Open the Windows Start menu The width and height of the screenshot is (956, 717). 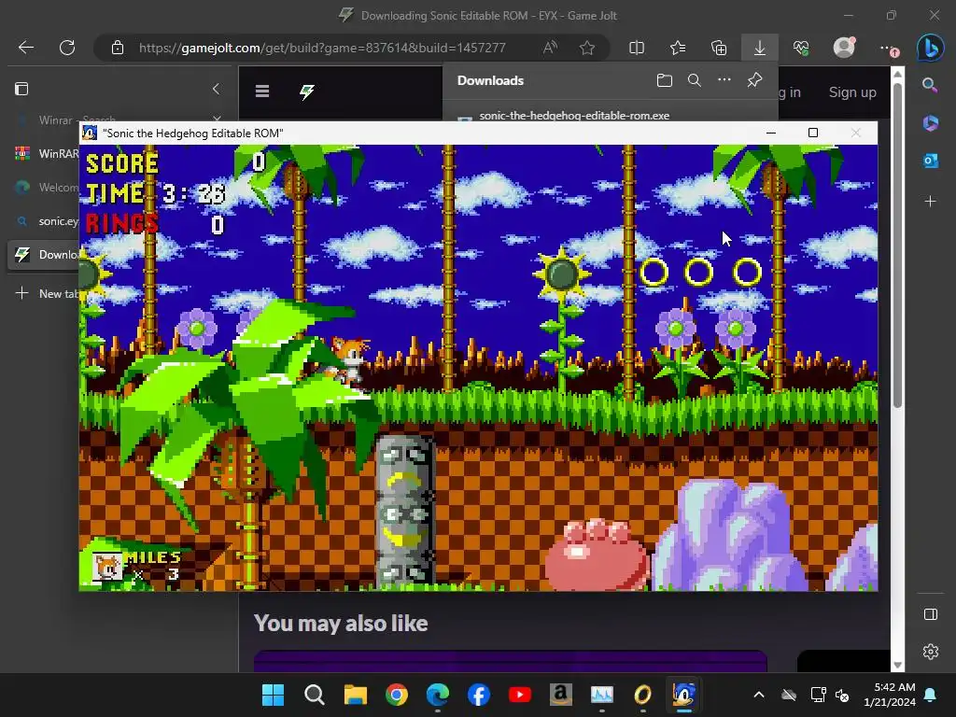tap(273, 695)
